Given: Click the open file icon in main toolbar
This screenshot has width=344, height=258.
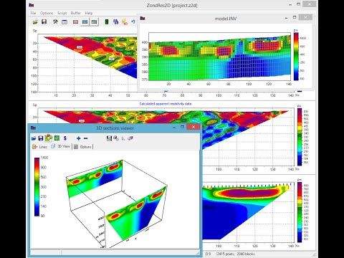Looking at the screenshot, I should (x=35, y=22).
